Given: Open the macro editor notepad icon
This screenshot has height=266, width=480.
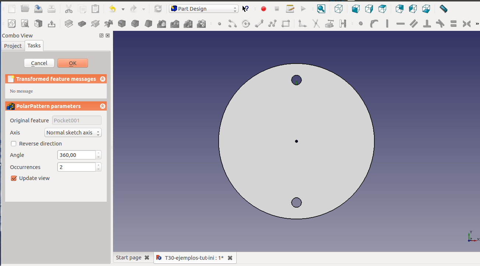Looking at the screenshot, I should pos(290,9).
